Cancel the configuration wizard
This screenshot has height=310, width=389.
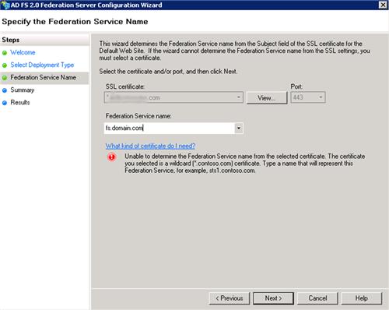pos(317,298)
